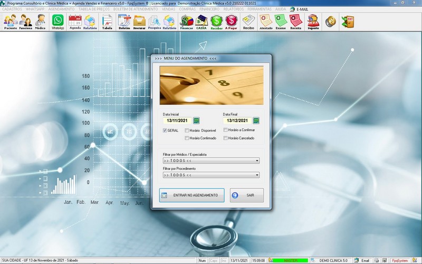Open the calendar picker beside Data Final
422x264 pixels.
(x=256, y=120)
